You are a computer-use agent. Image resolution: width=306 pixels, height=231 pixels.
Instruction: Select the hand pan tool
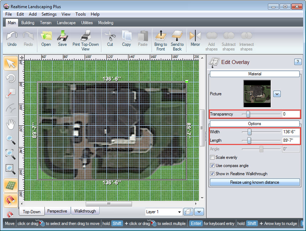tap(11, 124)
